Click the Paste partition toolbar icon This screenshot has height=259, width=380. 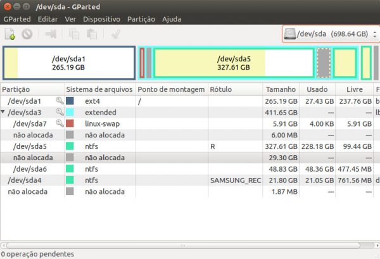92,34
